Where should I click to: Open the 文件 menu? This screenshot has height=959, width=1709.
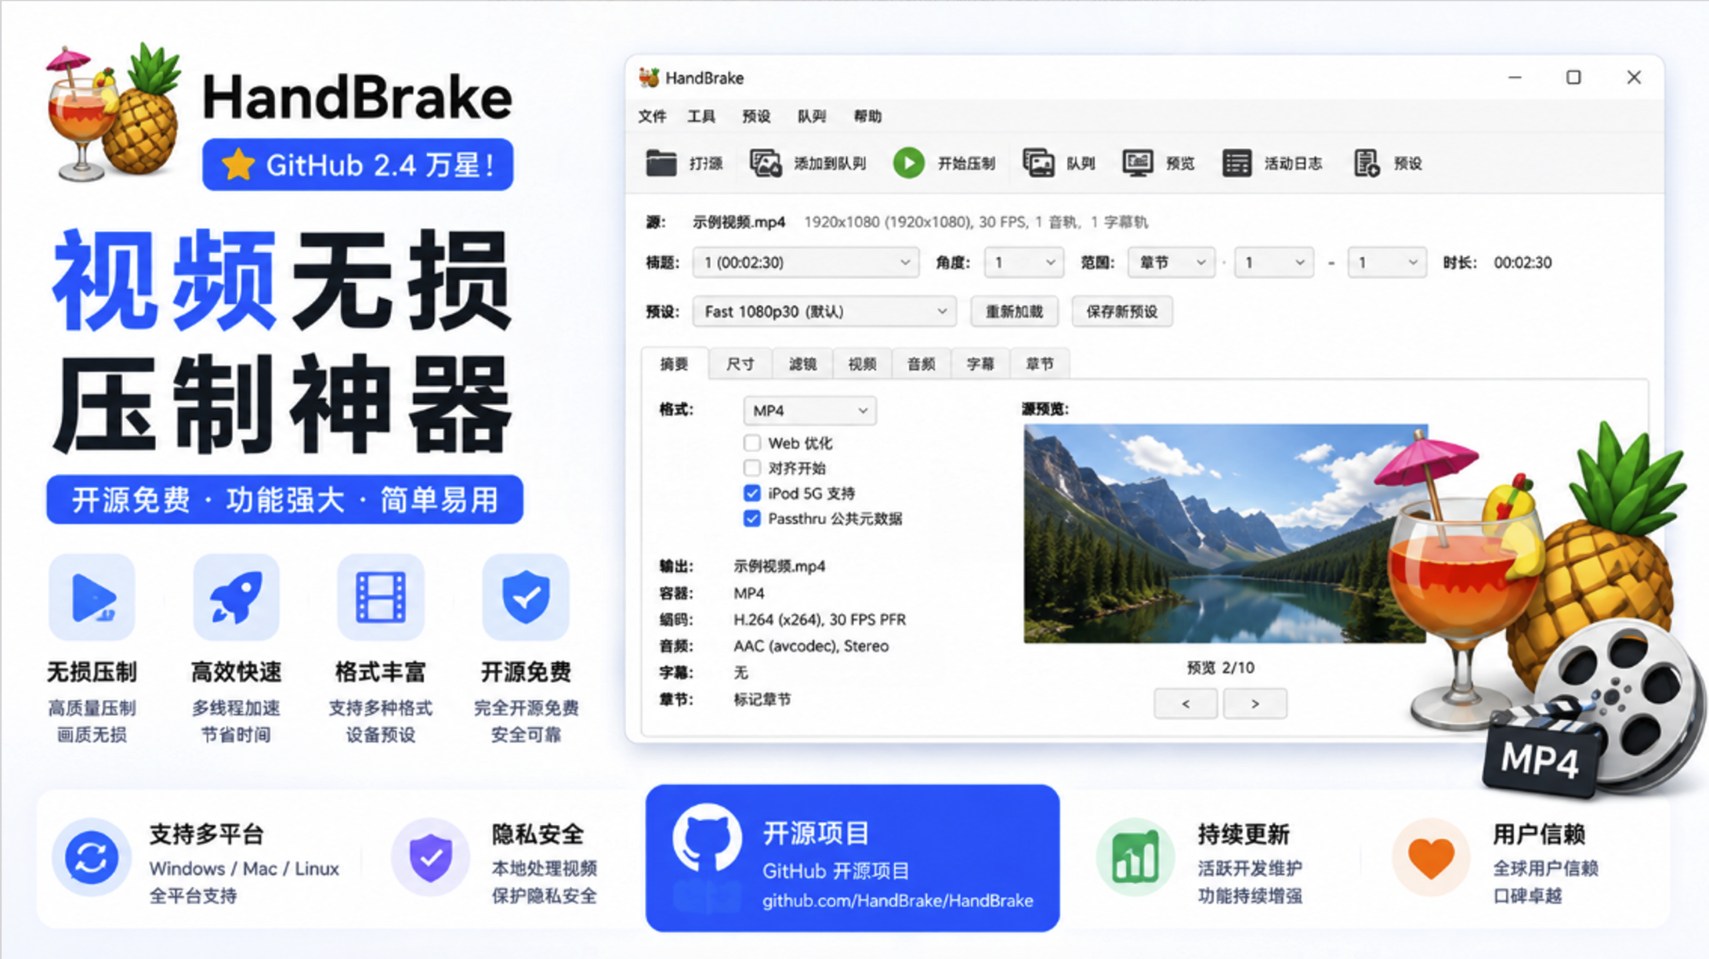tap(652, 116)
